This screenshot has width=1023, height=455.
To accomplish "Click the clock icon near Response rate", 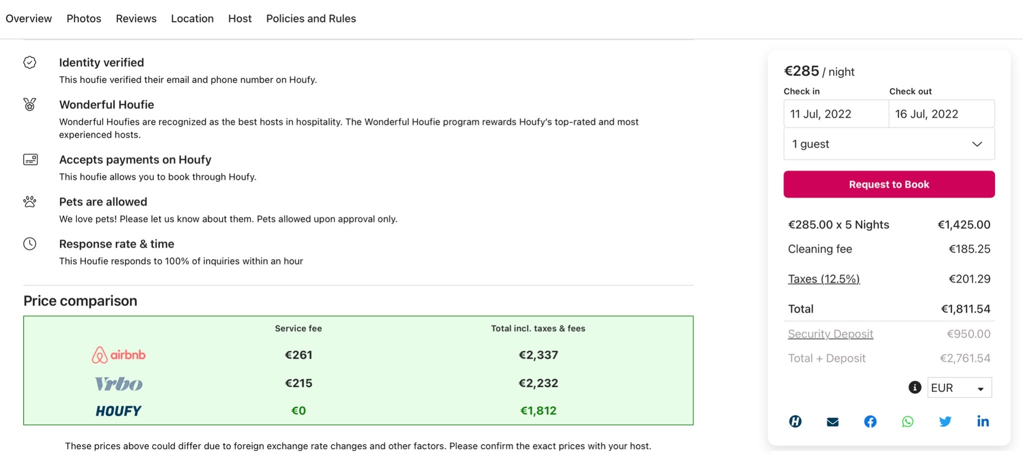I will point(29,244).
